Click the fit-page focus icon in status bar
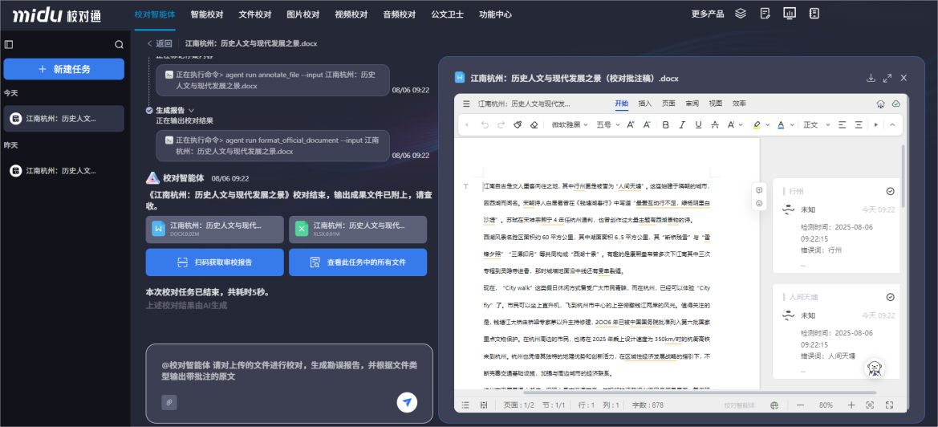The image size is (938, 427). point(871,405)
